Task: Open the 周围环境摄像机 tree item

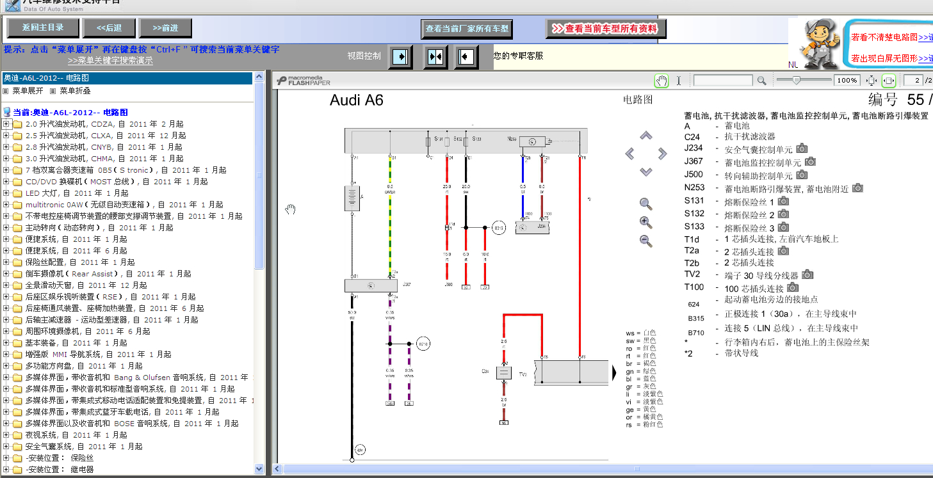Action: pos(88,331)
